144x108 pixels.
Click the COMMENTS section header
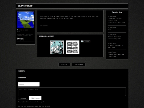21,71
